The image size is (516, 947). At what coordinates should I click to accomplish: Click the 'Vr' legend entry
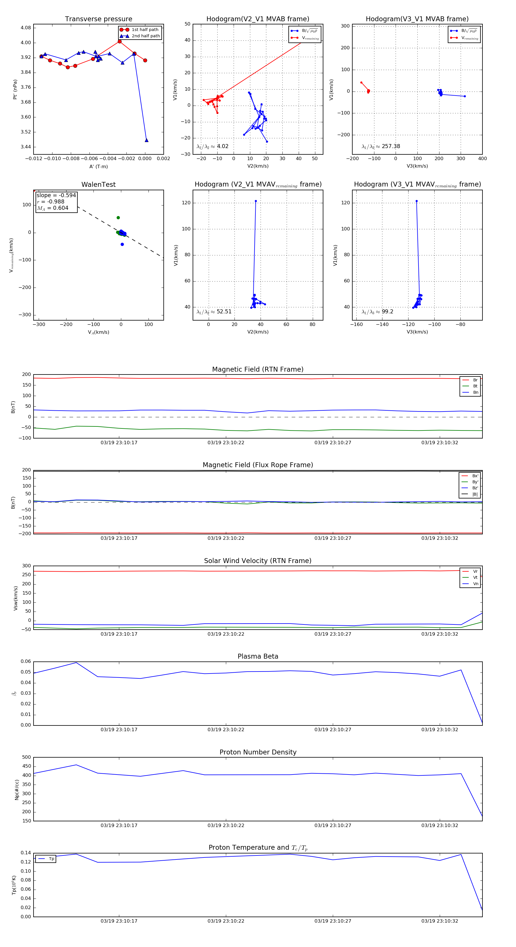tap(470, 571)
